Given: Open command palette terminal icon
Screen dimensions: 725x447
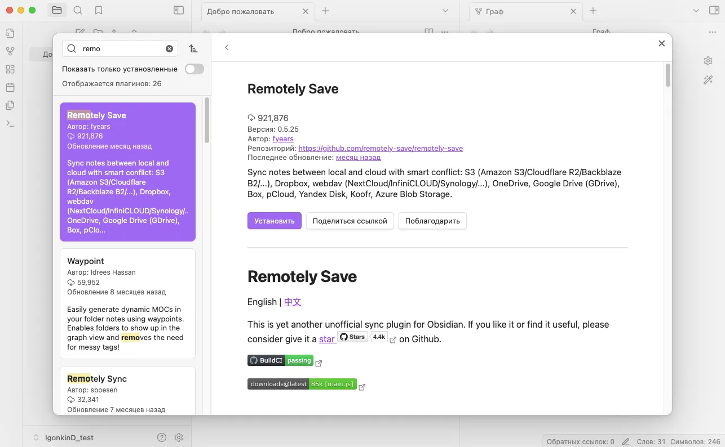Looking at the screenshot, I should tap(10, 123).
